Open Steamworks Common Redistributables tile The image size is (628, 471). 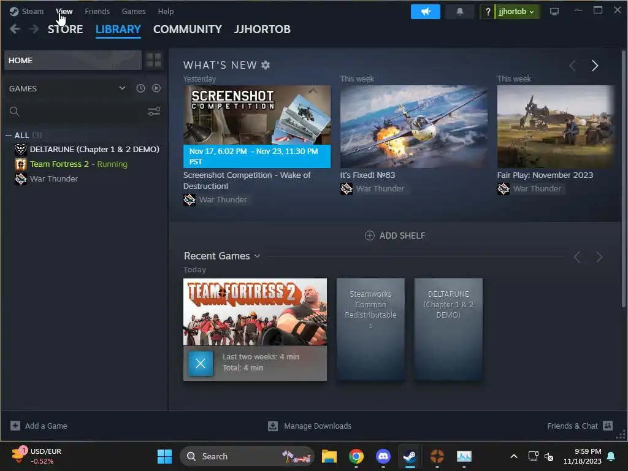370,329
